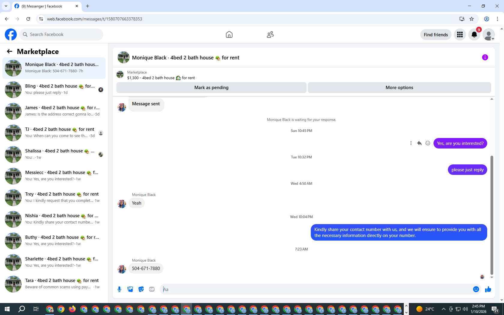Click the Find friends button

(x=436, y=34)
